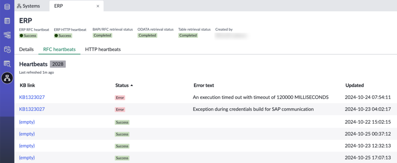Click ODATA retrieval status Completed badge
Image resolution: width=397 pixels, height=163 pixels.
click(x=147, y=35)
